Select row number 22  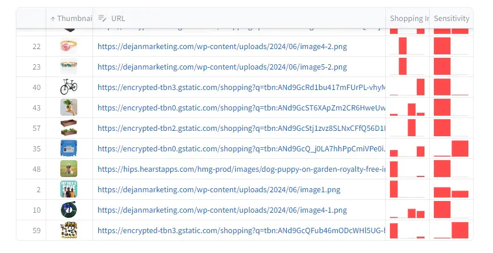pyautogui.click(x=36, y=47)
